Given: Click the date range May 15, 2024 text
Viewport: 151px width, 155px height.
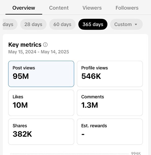Looking at the screenshot, I should (x=22, y=52).
